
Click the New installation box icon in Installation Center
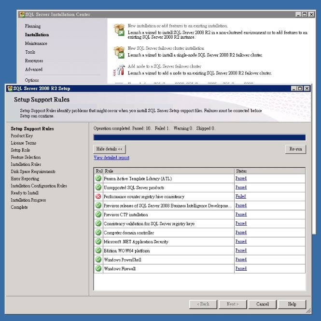(x=119, y=30)
